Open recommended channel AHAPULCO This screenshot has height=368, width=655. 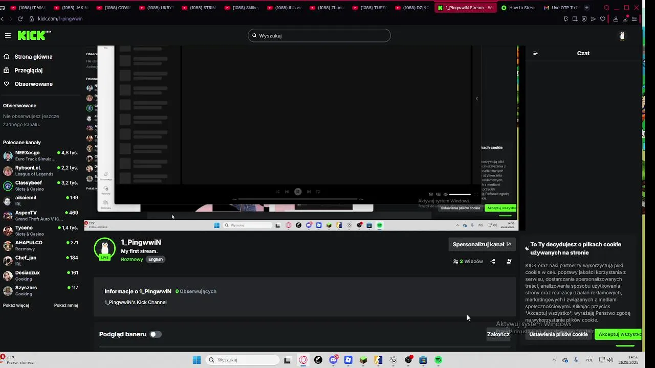point(41,245)
